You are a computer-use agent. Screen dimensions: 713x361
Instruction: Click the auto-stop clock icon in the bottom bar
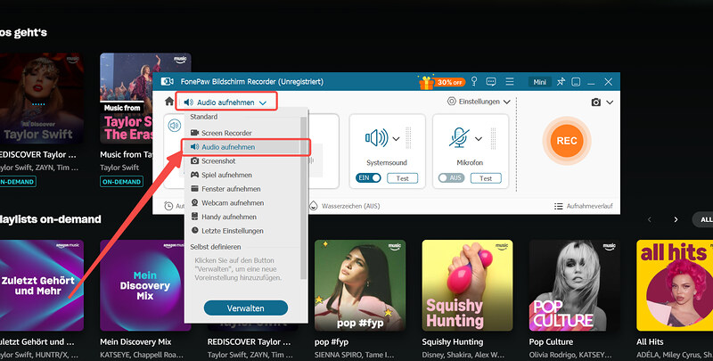point(168,206)
